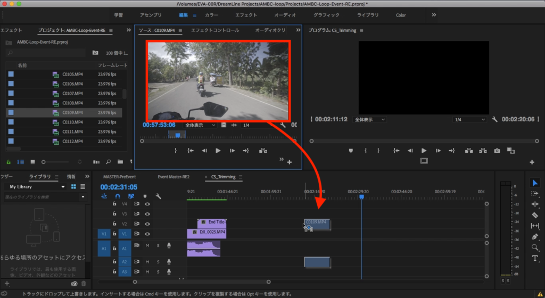Toggle the lock on track V4
The width and height of the screenshot is (545, 298).
point(114,204)
